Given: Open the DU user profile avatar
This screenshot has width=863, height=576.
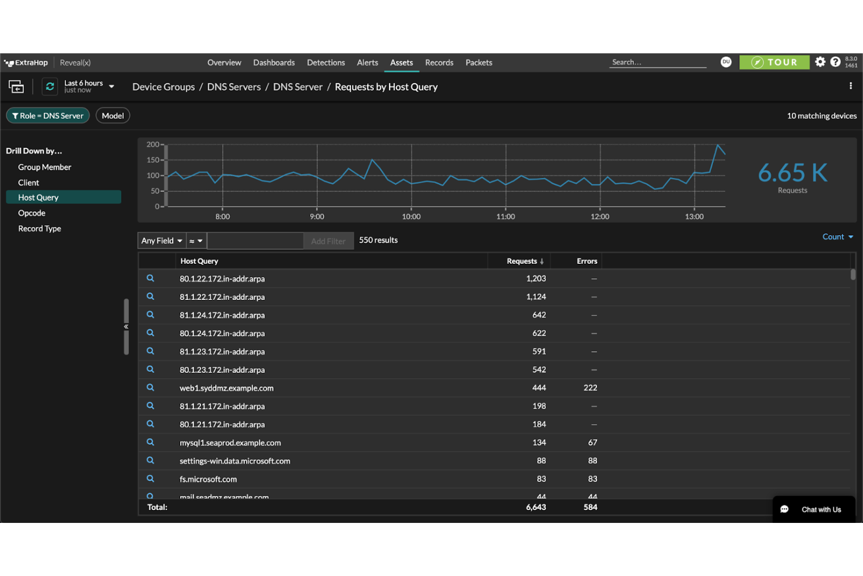Looking at the screenshot, I should (726, 62).
